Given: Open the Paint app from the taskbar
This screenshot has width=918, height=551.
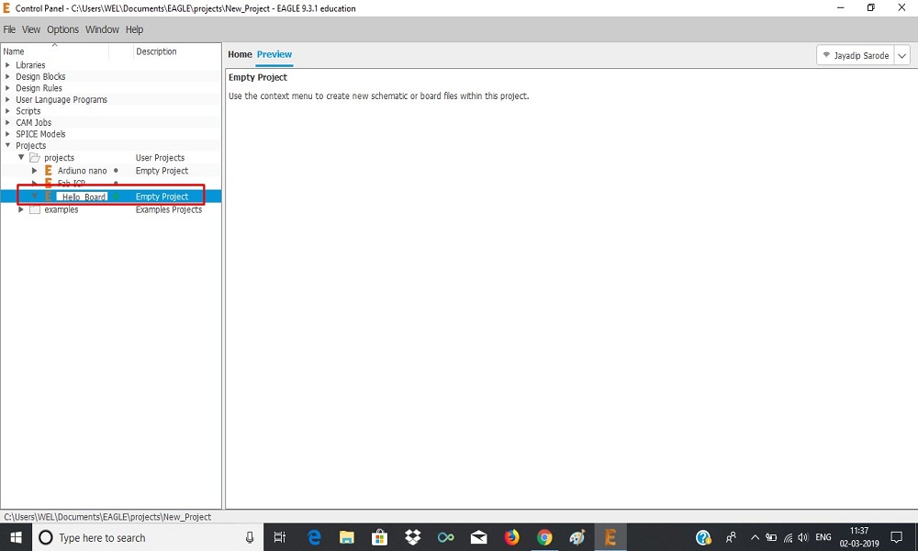Looking at the screenshot, I should point(577,537).
